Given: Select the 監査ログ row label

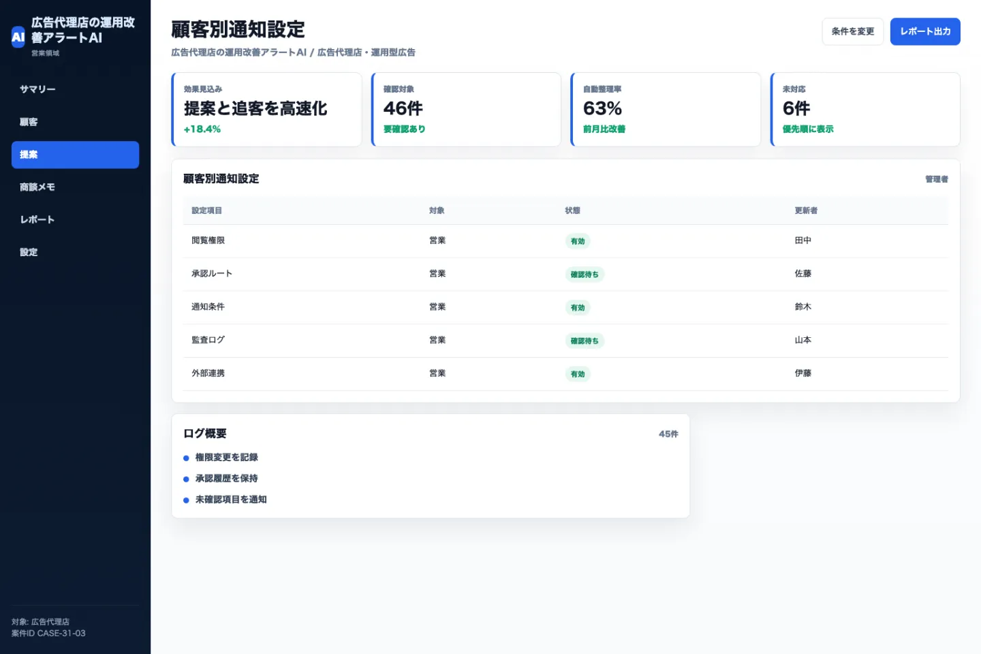Looking at the screenshot, I should pos(208,340).
